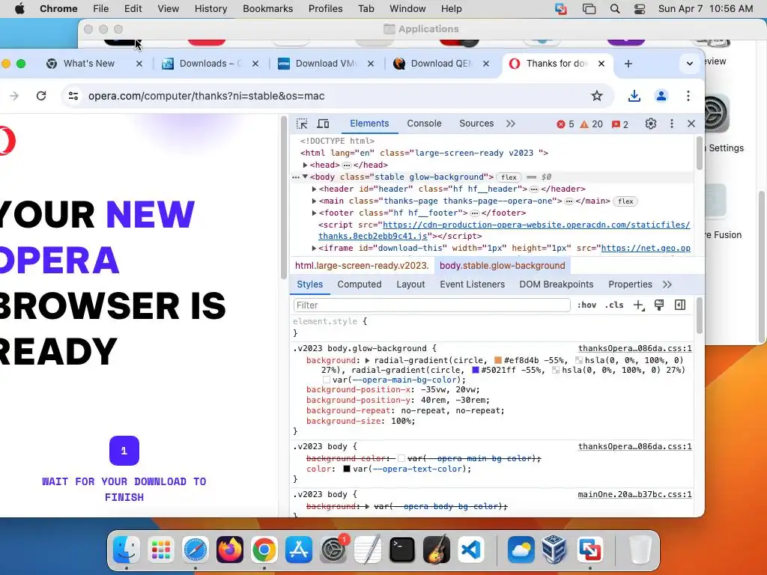Open a new tab with plus button

[628, 64]
